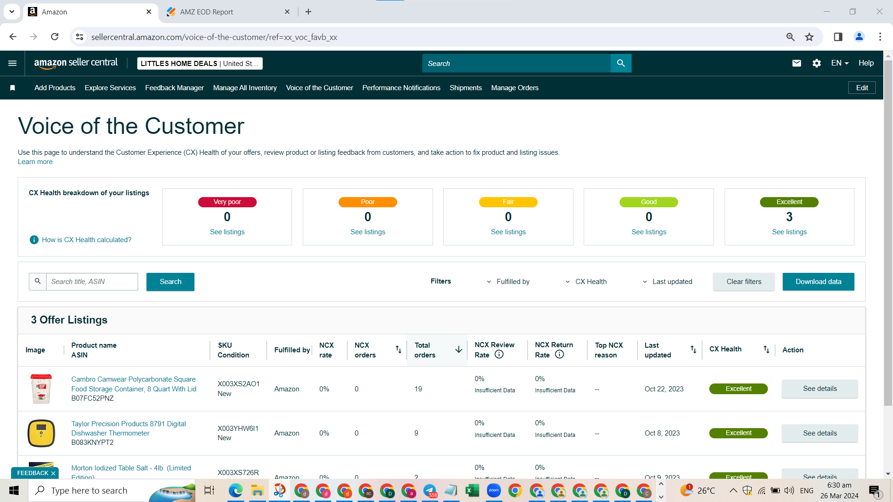The image size is (893, 502).
Task: Open Excel from the taskbar
Action: tap(473, 490)
